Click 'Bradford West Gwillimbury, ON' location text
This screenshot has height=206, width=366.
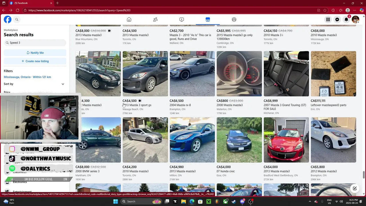pyautogui.click(x=281, y=175)
